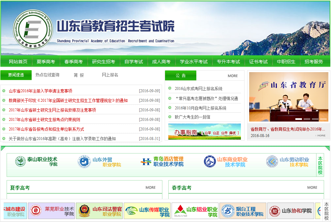This screenshot has width=331, height=222.
Task: Open 关于做好山东省2016年高职（高专）注册入学录取工作的通知
Action: 62,139
